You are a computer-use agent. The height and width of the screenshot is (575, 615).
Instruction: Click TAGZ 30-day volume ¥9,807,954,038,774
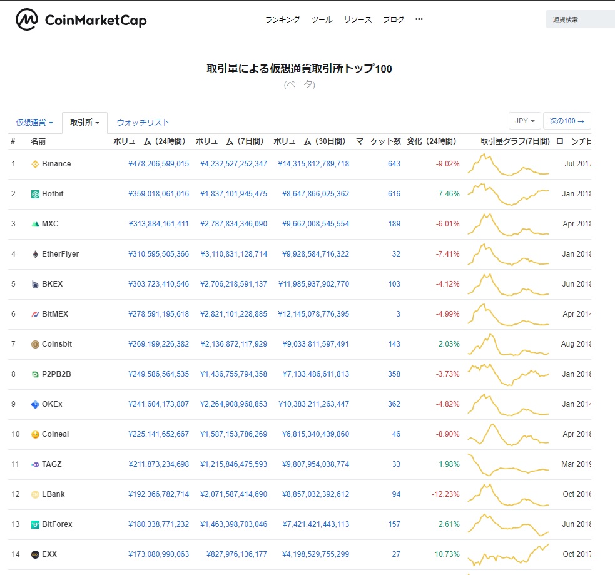coord(315,464)
